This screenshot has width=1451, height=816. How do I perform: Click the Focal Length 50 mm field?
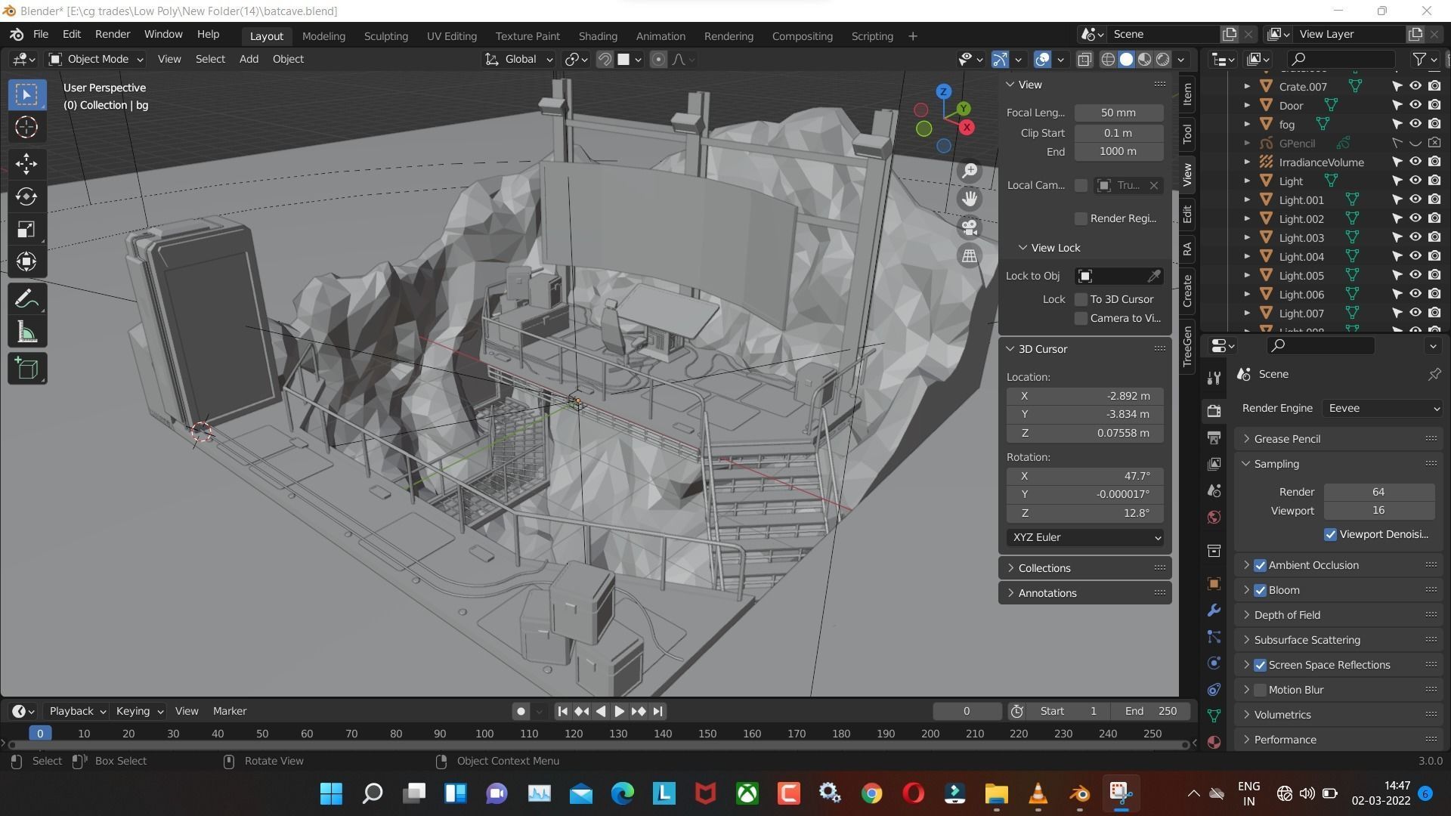tap(1118, 113)
